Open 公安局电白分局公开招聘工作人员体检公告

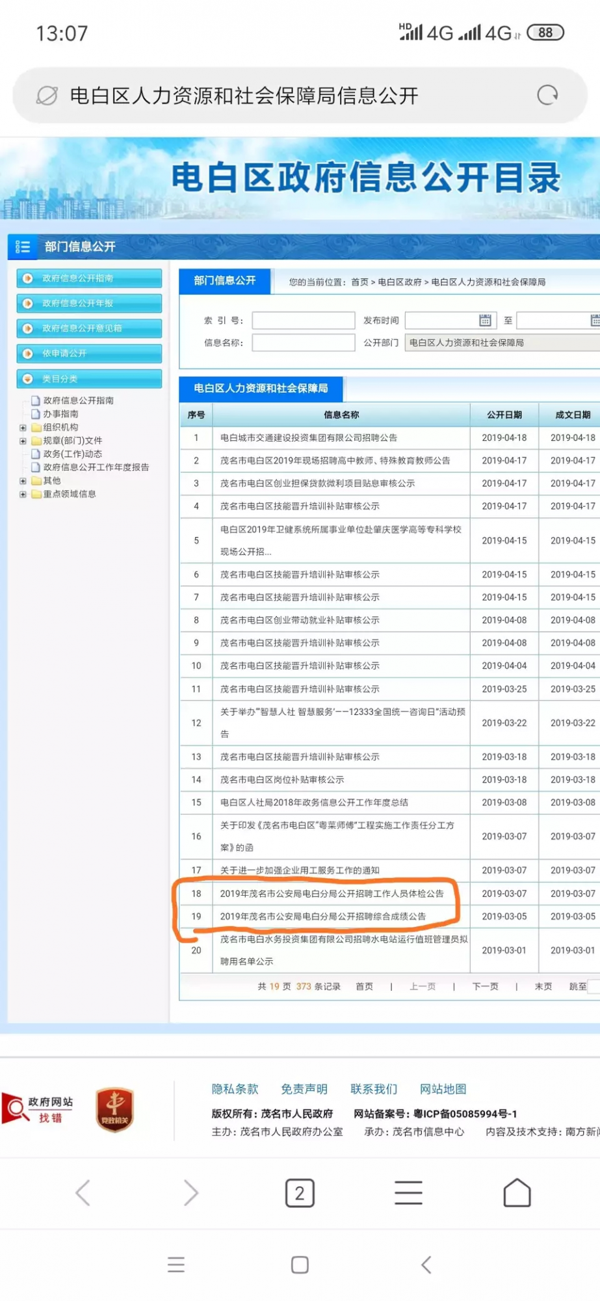tap(332, 894)
